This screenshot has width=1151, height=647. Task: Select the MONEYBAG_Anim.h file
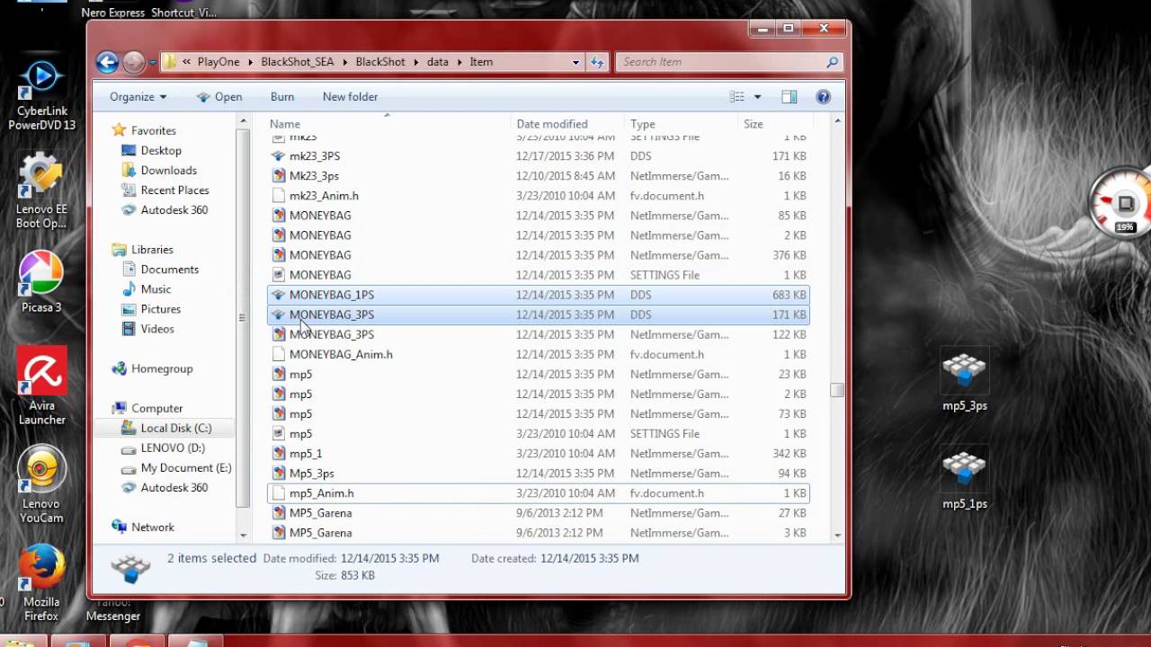pyautogui.click(x=539, y=354)
